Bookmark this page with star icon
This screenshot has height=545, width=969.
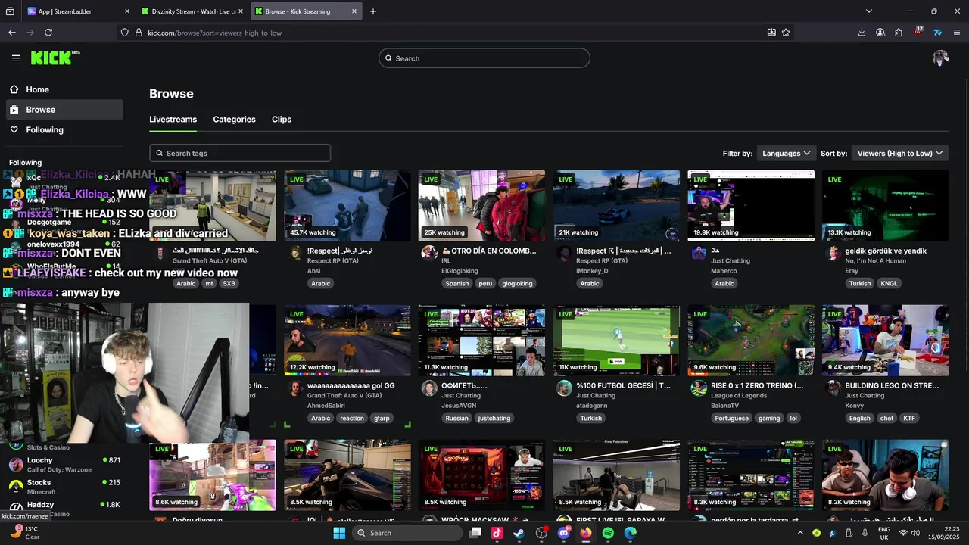tap(786, 33)
